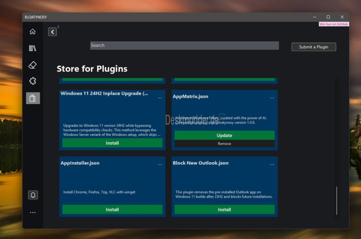The height and width of the screenshot is (239, 361).
Task: Open the library books icon in the sidebar
Action: click(33, 48)
